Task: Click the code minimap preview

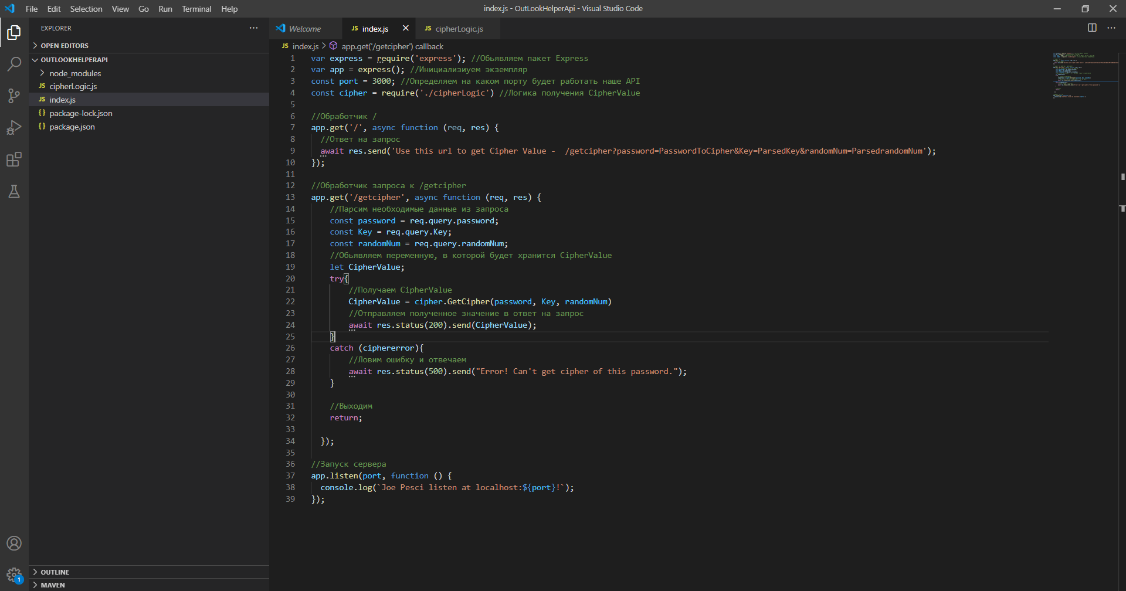Action: tap(1085, 76)
